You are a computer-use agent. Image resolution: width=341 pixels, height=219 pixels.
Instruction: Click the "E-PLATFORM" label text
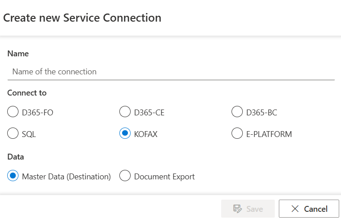[x=269, y=134]
